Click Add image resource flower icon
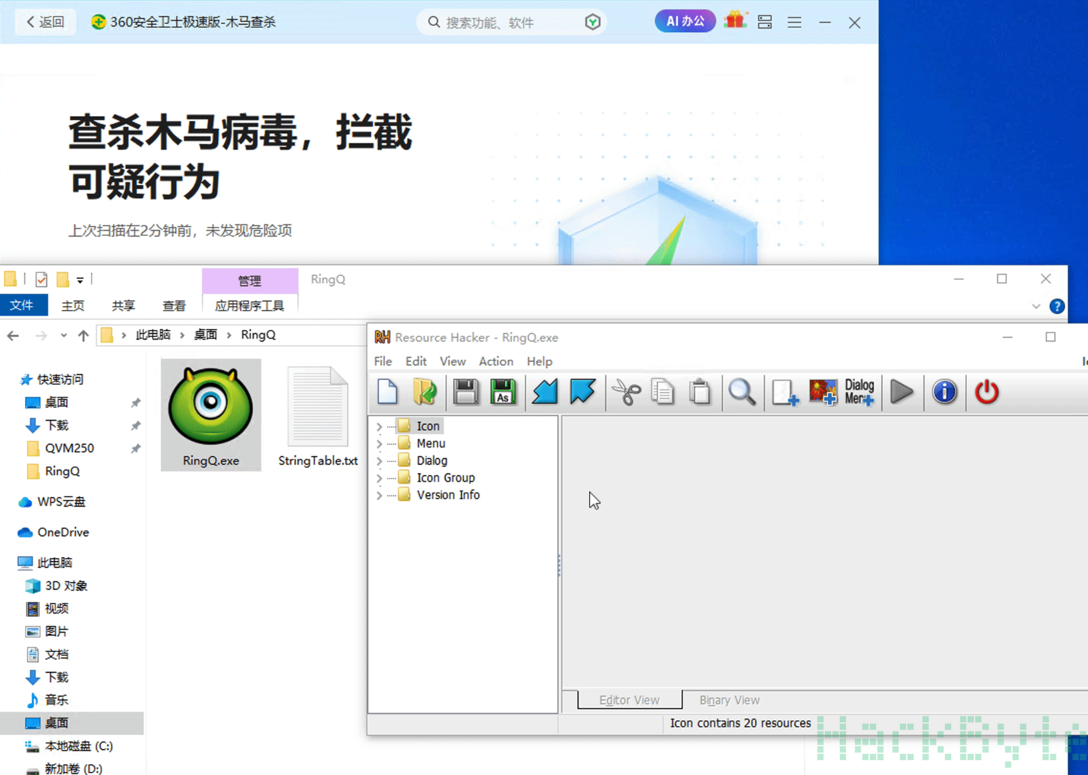Viewport: 1088px width, 775px height. (823, 392)
